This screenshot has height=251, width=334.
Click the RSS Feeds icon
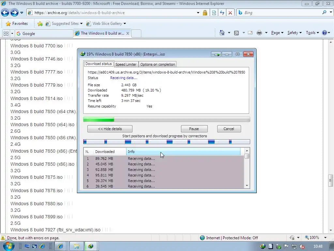click(x=236, y=33)
